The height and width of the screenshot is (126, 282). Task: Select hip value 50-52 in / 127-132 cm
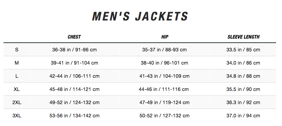click(x=164, y=116)
